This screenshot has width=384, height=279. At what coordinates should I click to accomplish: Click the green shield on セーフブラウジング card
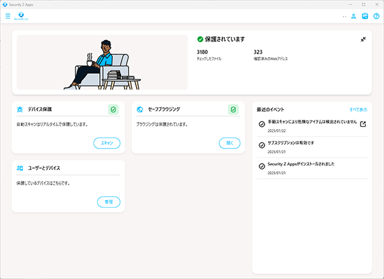pyautogui.click(x=233, y=110)
